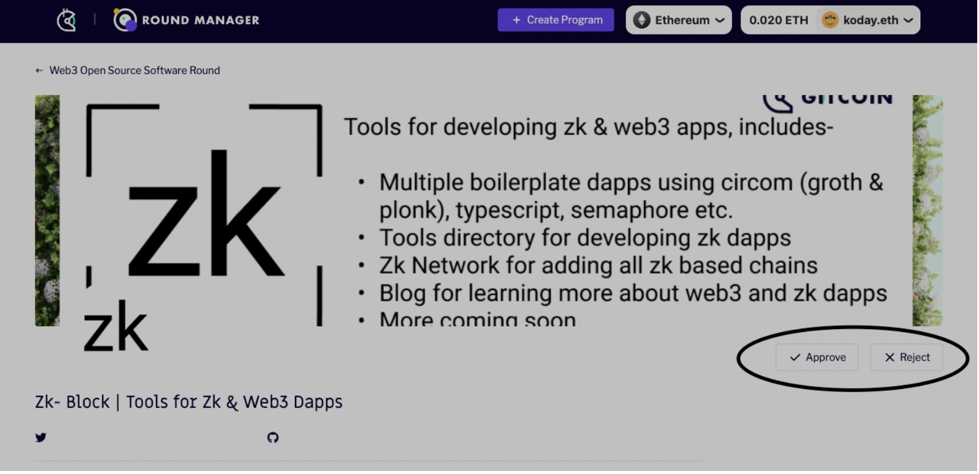Screen dimensions: 979x474
Task: Reject the Zk-Block application
Action: click(x=906, y=358)
